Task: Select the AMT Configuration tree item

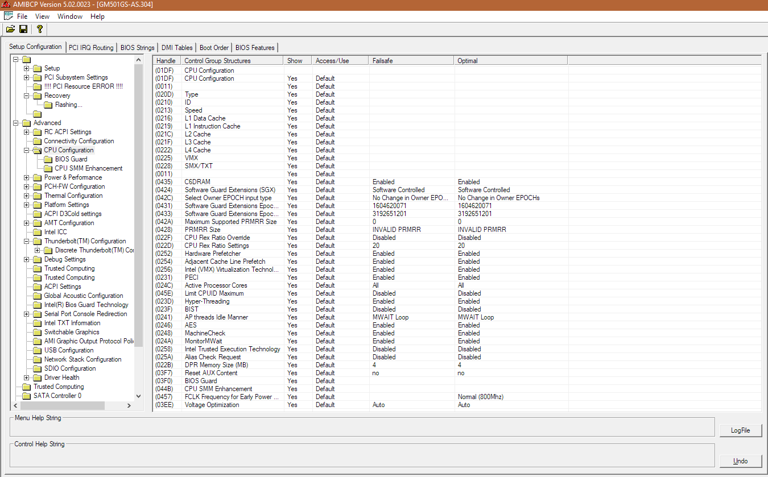Action: tap(69, 223)
